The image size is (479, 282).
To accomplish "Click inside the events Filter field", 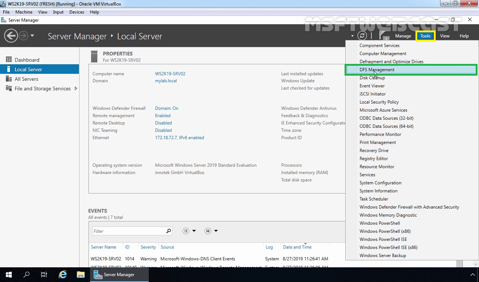I will 129,231.
